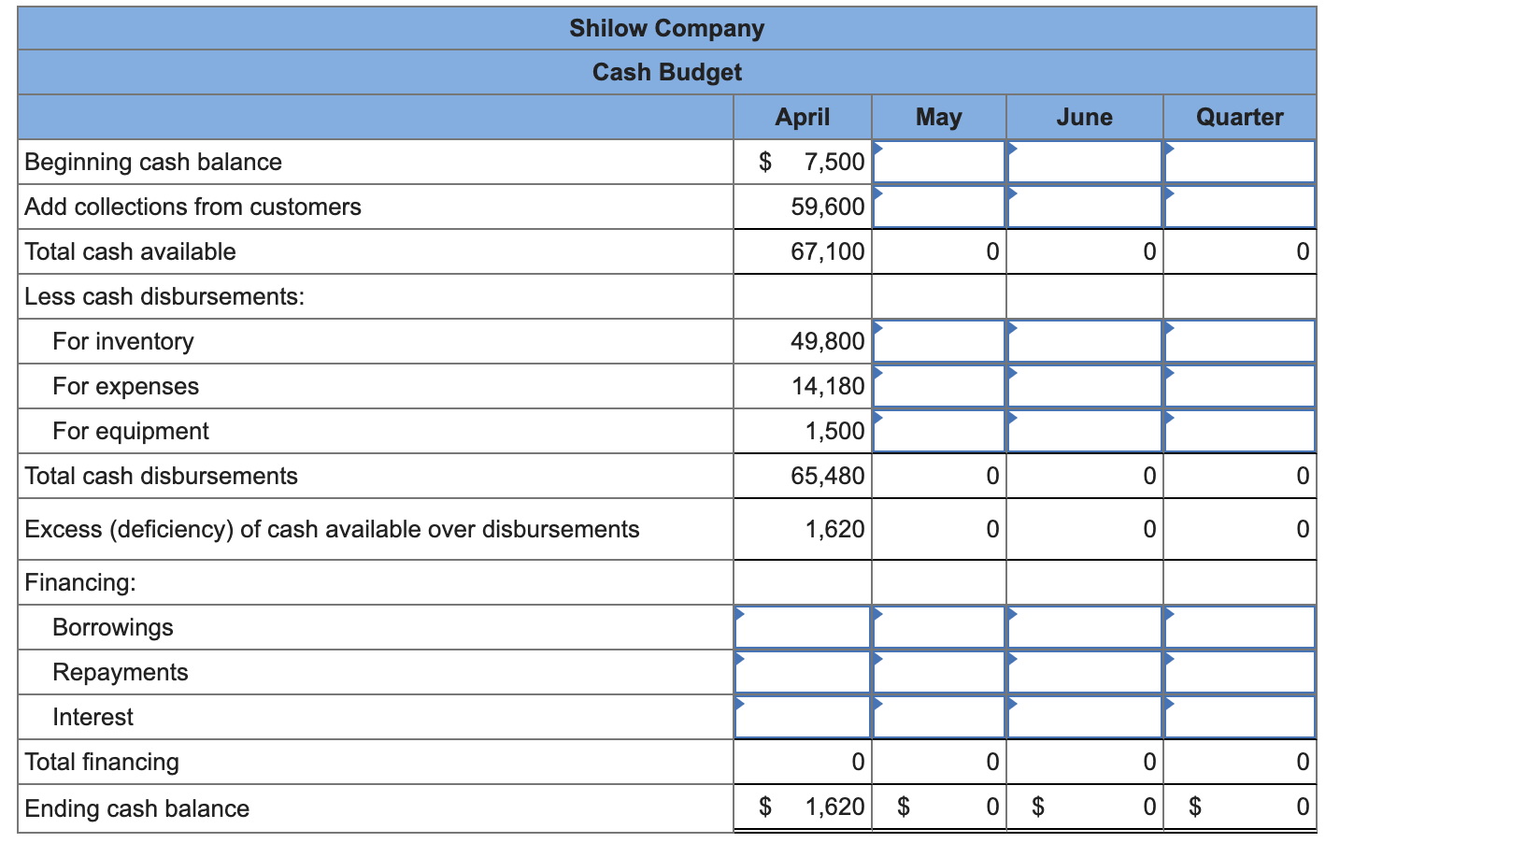Click April total cash disbursements 65,480

click(828, 476)
